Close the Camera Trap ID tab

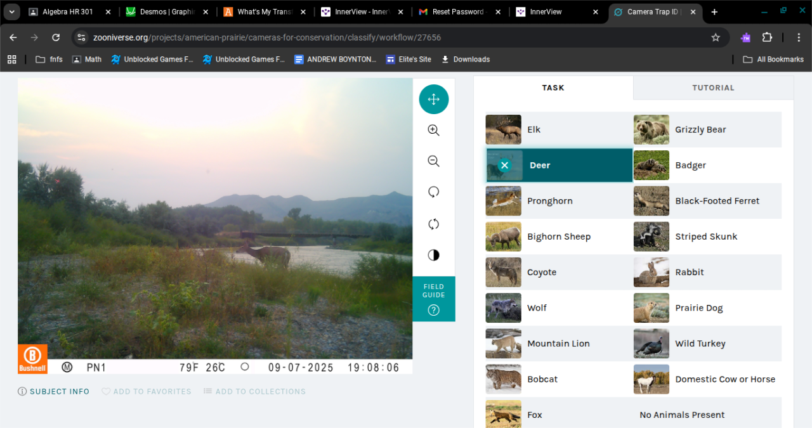click(x=693, y=11)
